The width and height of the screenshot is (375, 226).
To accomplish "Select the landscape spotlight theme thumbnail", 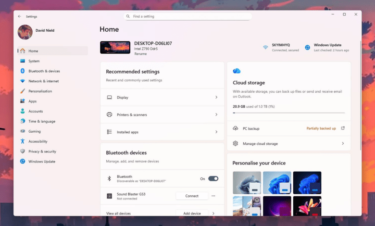I will point(247,206).
